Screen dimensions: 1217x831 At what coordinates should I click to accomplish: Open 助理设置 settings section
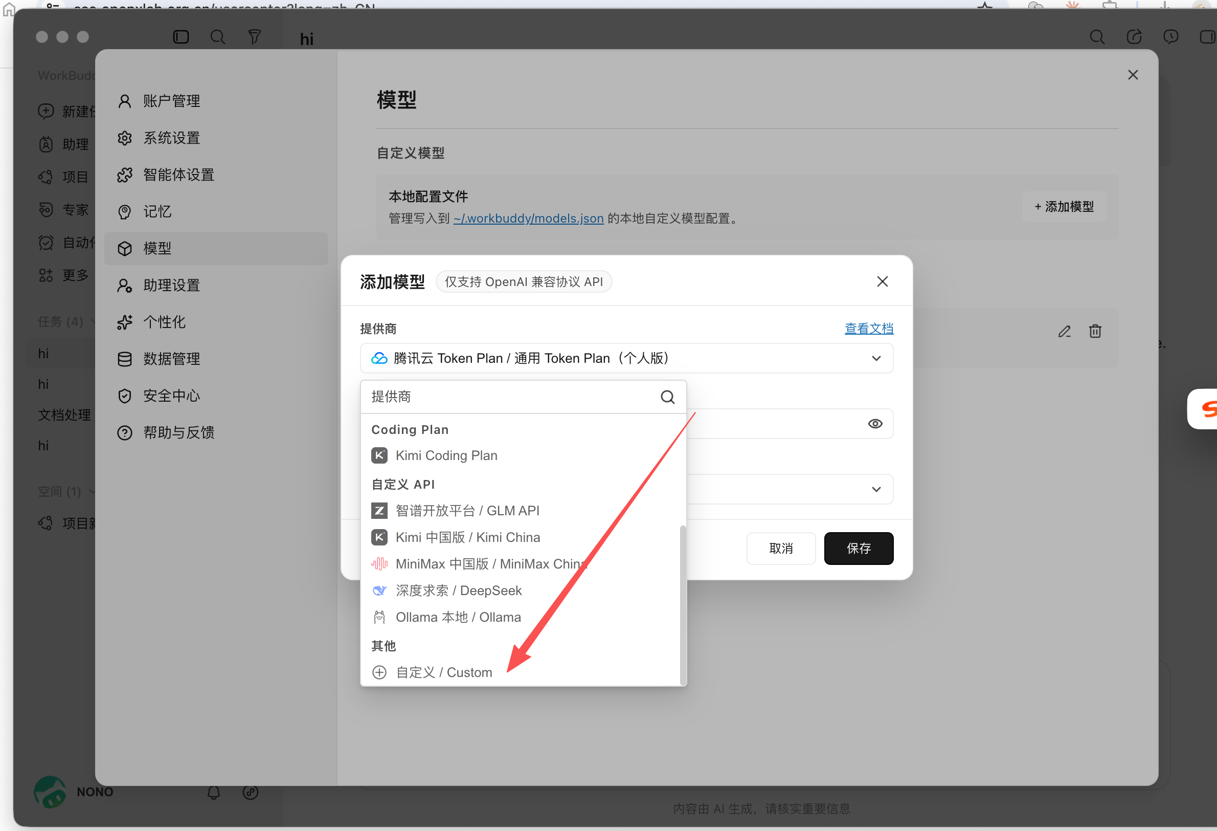coord(216,286)
